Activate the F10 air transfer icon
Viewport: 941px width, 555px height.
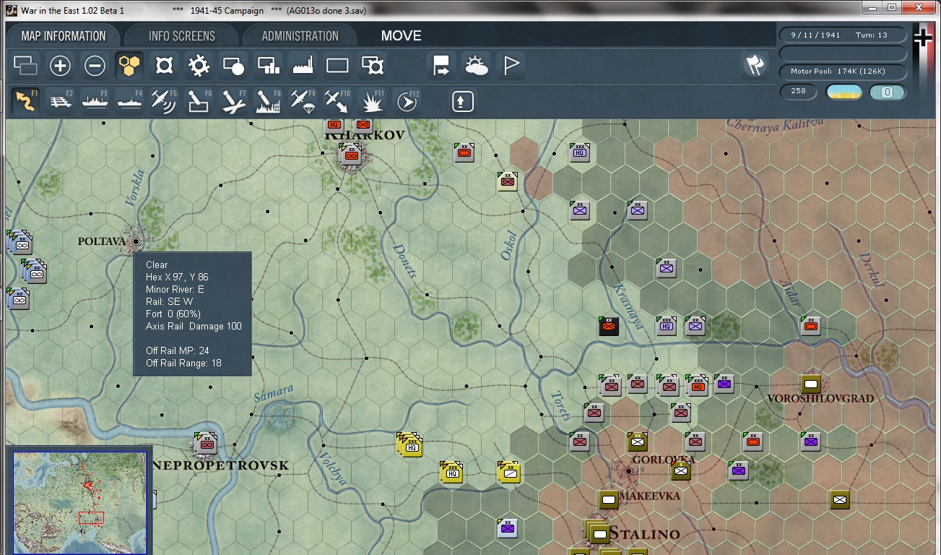coord(337,101)
